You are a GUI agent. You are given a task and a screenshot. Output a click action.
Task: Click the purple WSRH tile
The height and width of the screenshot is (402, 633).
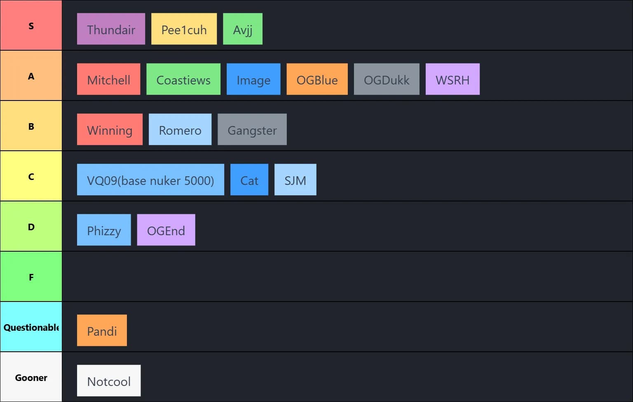click(x=452, y=79)
